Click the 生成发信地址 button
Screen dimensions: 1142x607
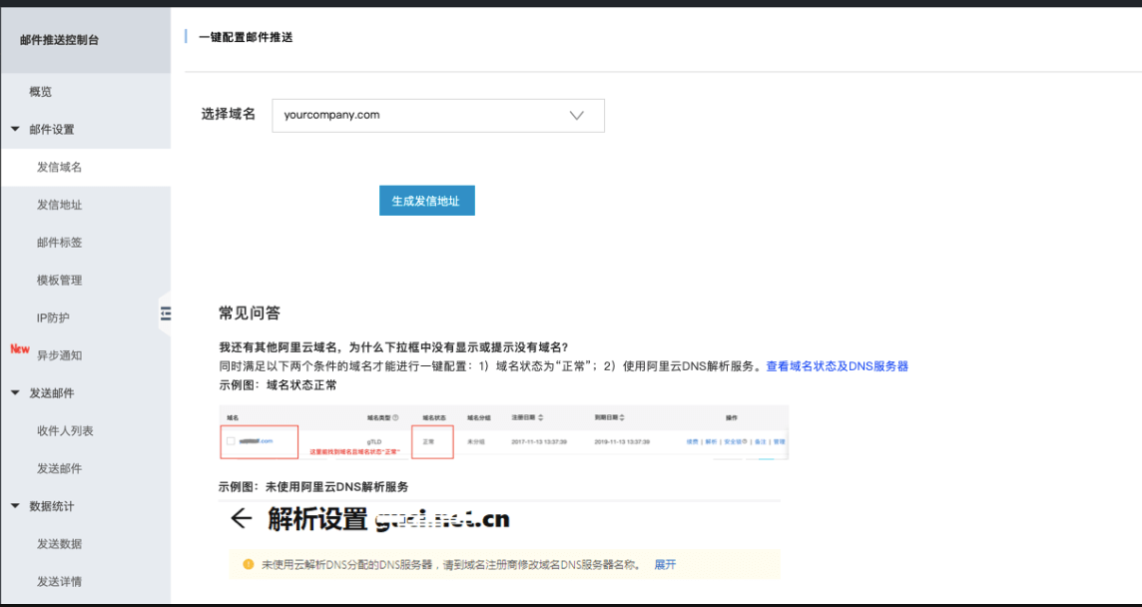click(x=426, y=200)
